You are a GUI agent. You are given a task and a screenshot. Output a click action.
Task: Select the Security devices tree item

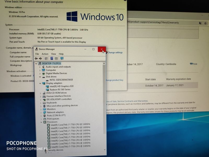pyautogui.click(x=56, y=150)
